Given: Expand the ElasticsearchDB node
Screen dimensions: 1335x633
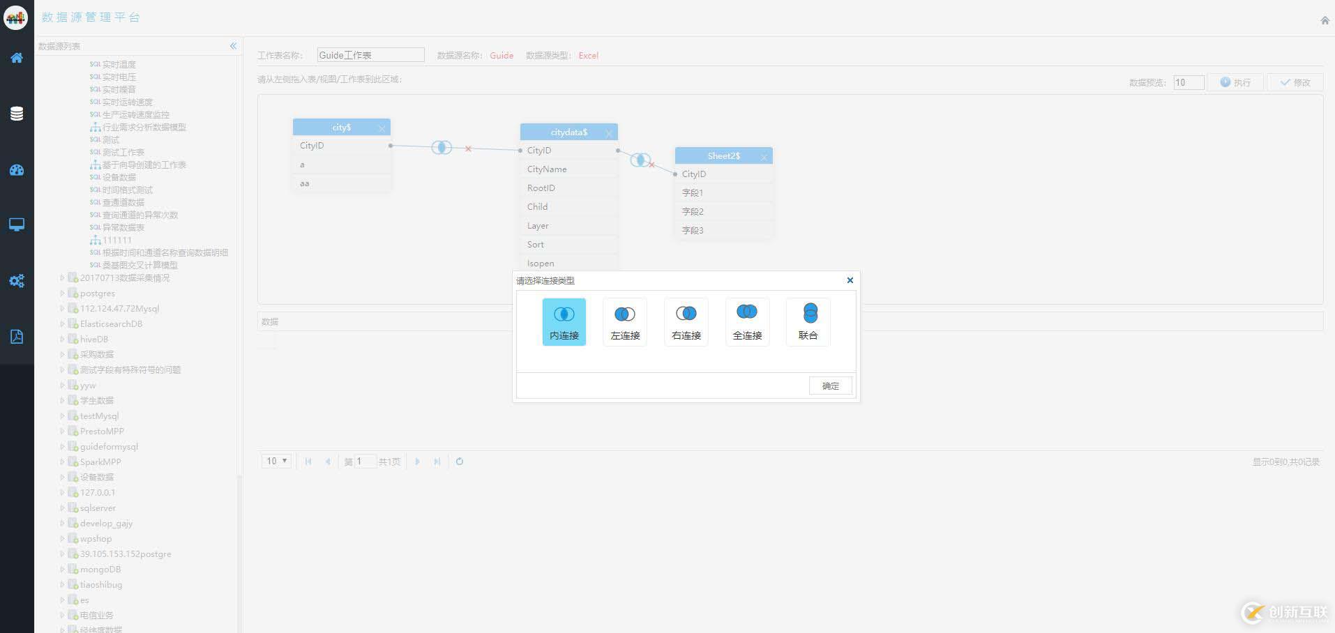Looking at the screenshot, I should [62, 324].
